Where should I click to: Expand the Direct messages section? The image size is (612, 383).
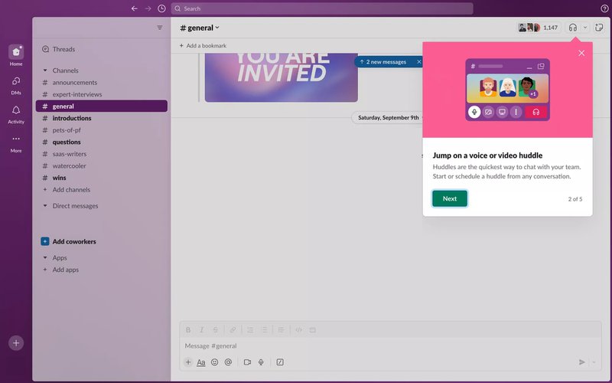click(44, 206)
